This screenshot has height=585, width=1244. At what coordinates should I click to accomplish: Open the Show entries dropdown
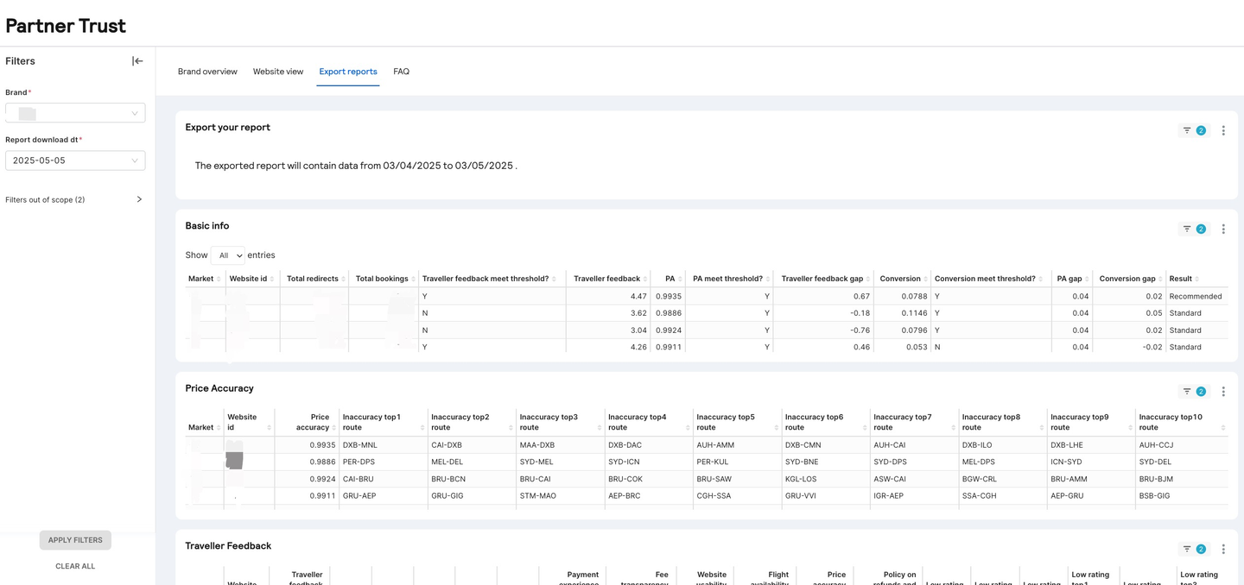point(228,255)
